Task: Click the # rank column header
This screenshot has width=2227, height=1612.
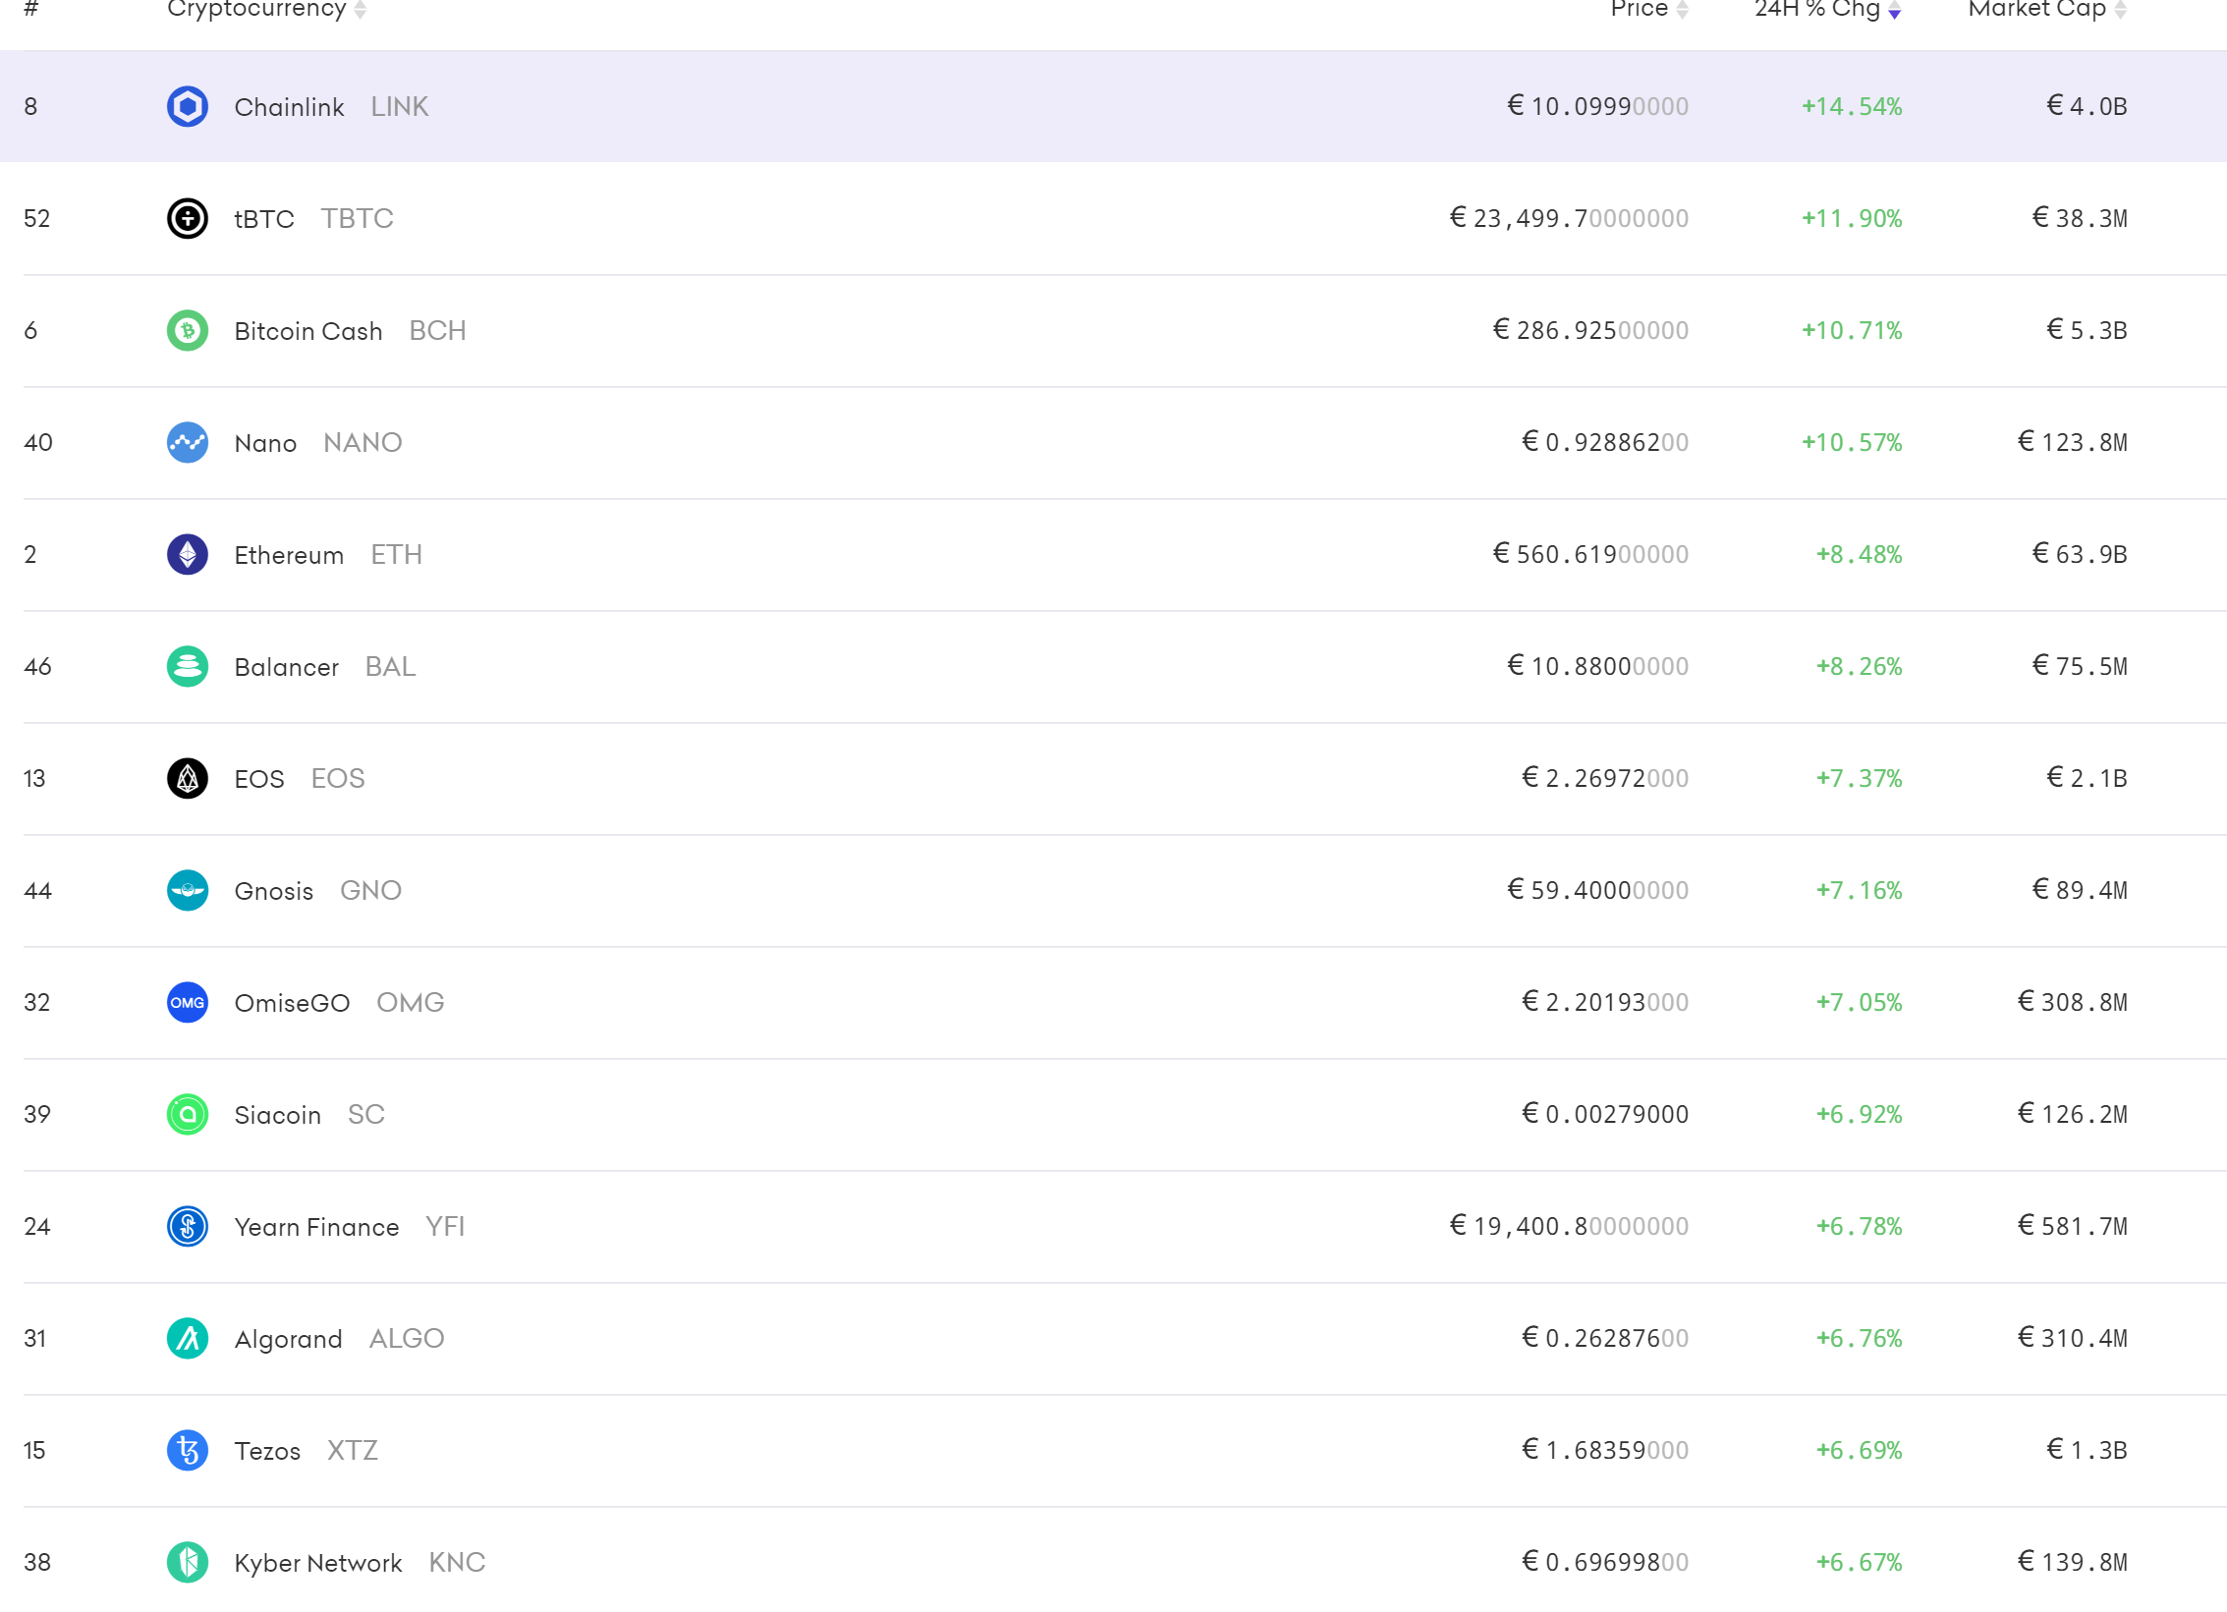Action: [x=30, y=9]
